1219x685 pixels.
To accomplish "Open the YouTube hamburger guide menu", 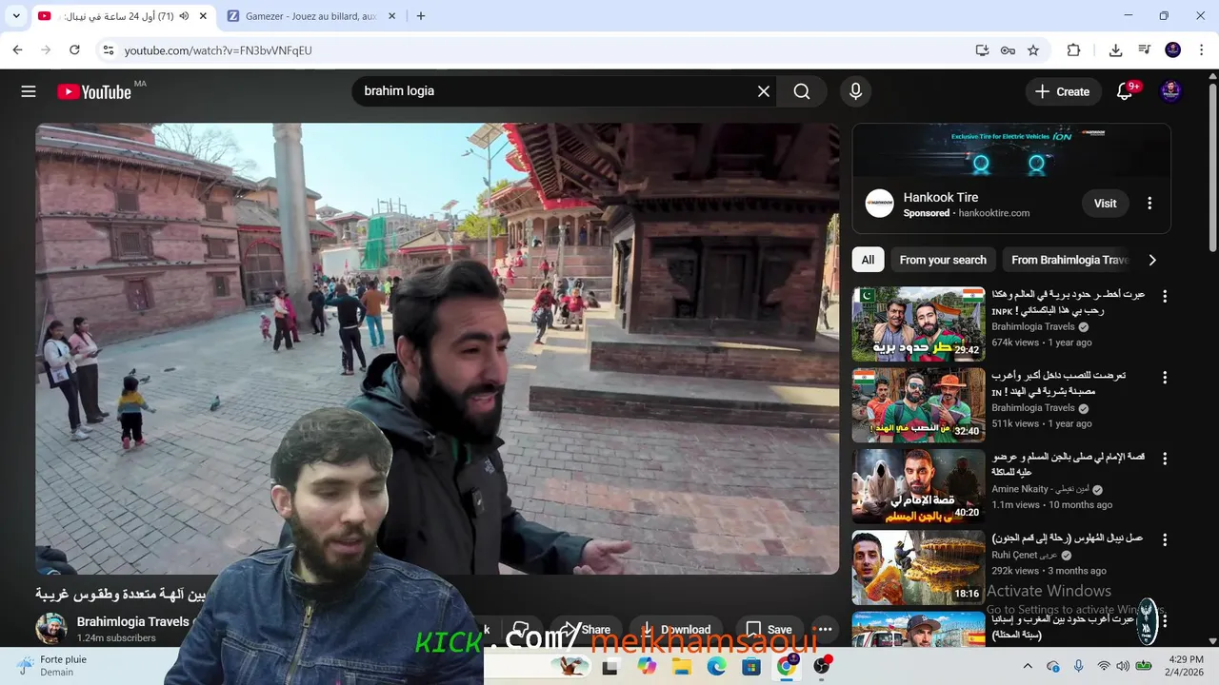I will pos(29,91).
